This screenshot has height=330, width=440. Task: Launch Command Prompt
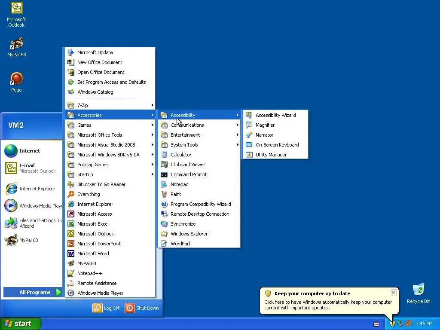(x=199, y=174)
